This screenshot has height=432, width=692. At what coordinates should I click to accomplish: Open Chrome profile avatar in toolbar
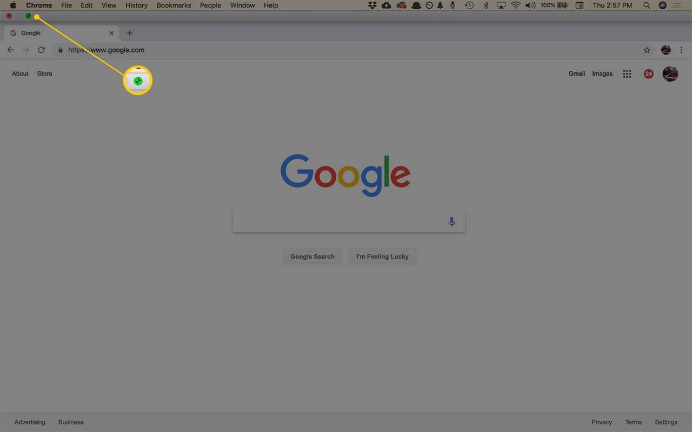(666, 50)
